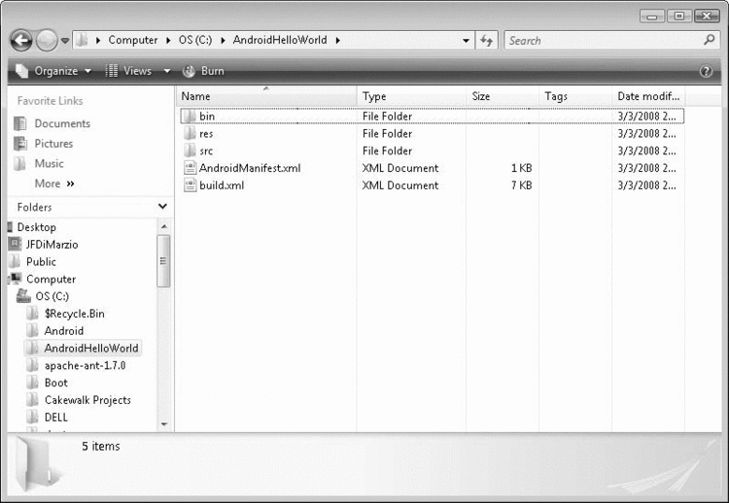Click the search magnifier icon
Image resolution: width=729 pixels, height=503 pixels.
[x=709, y=40]
